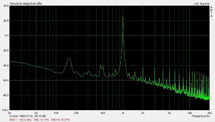Click the vertical 'ARTA' logo text
This screenshot has width=215, height=122.
coord(211,12)
